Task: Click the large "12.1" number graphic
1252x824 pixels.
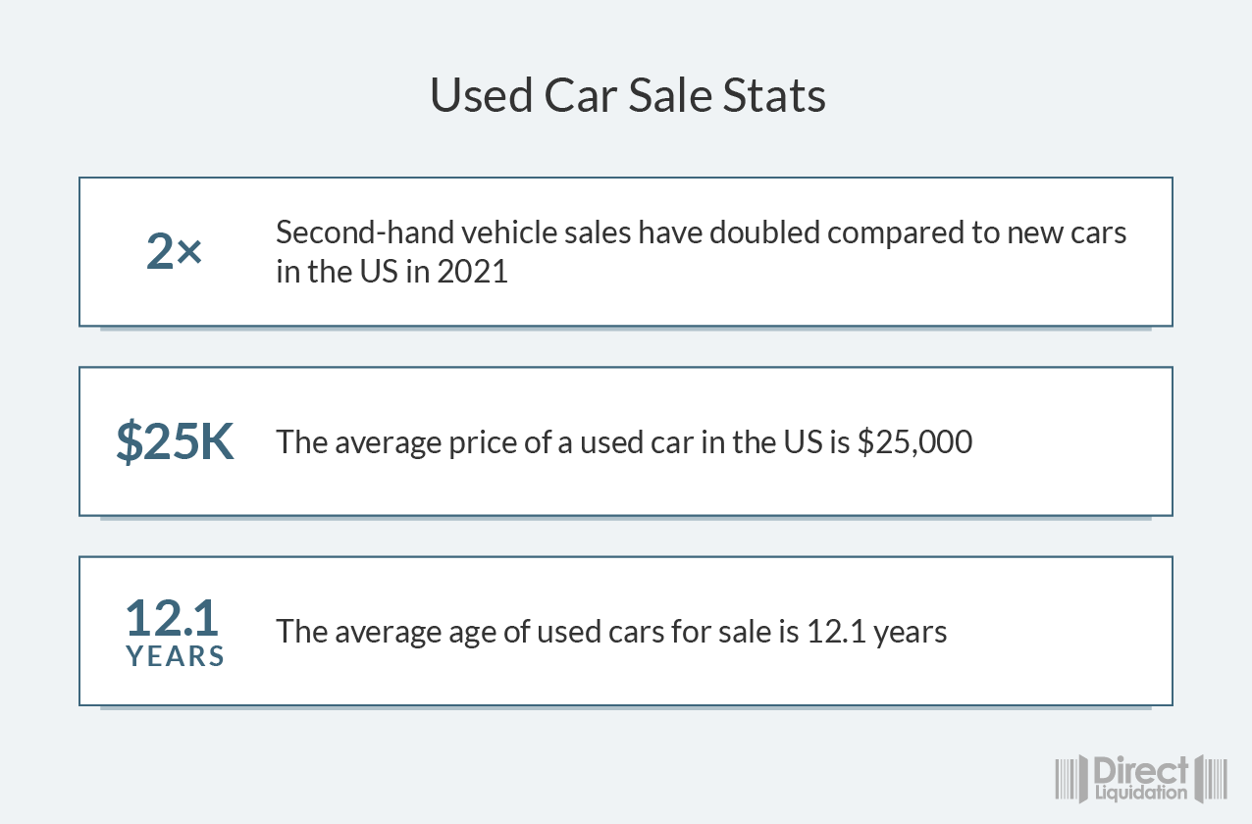Action: (173, 619)
